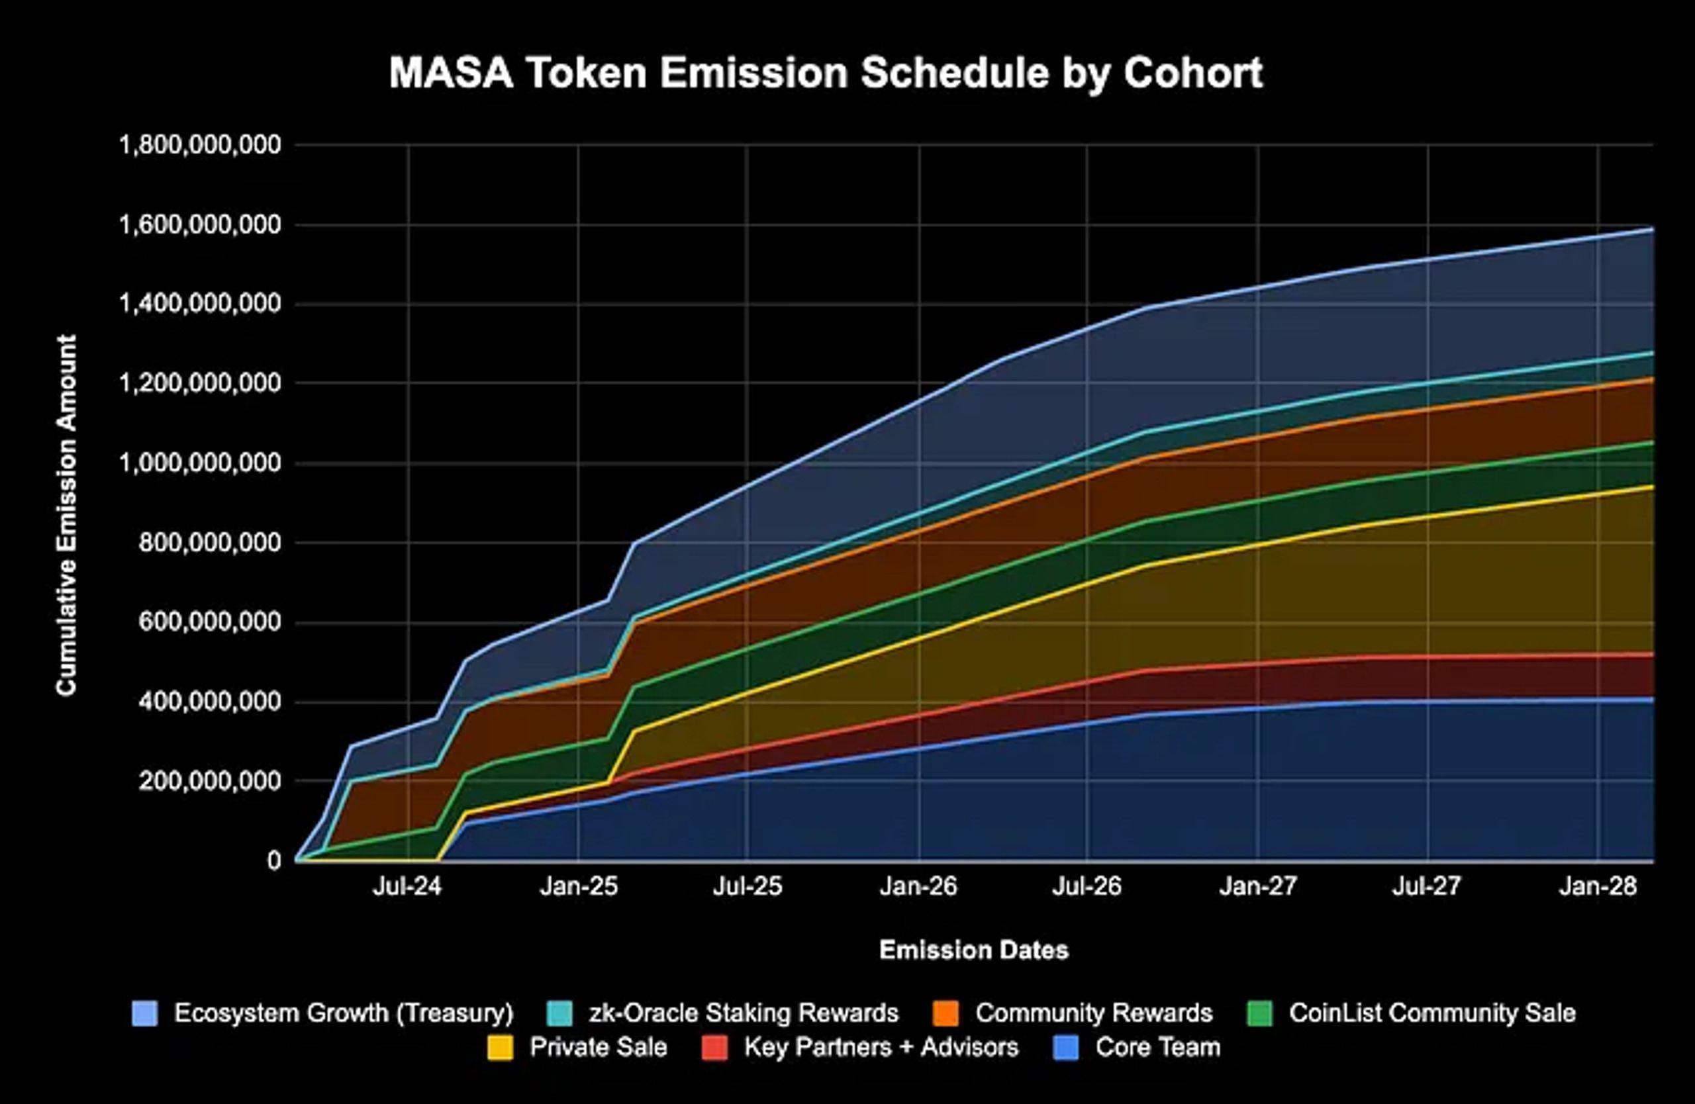Click the Jan-26 x-axis tick label
1695x1104 pixels.
pos(919,886)
